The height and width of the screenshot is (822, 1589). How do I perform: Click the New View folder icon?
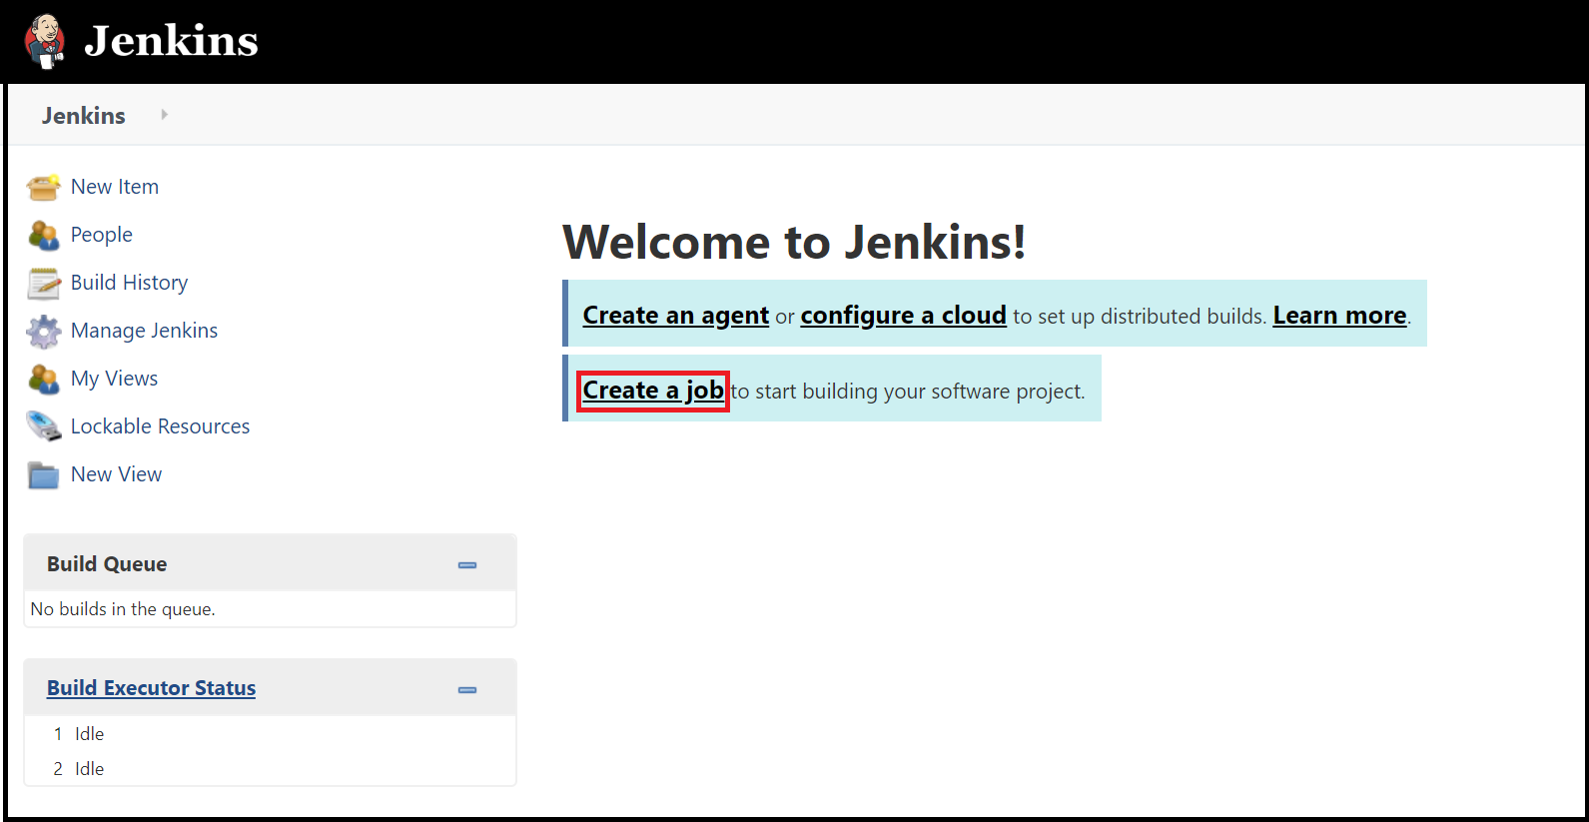coord(44,474)
